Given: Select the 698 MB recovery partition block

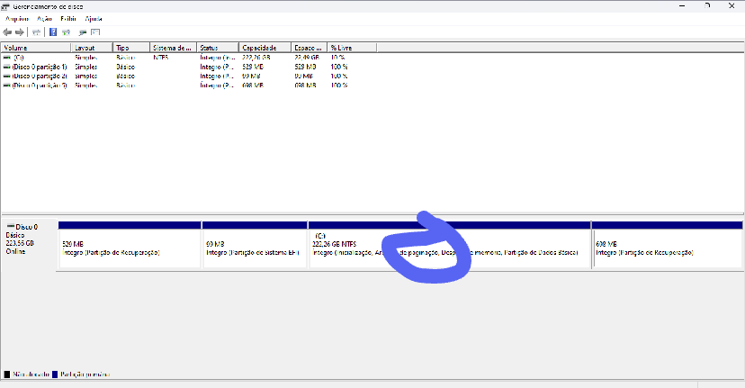Looking at the screenshot, I should point(667,244).
